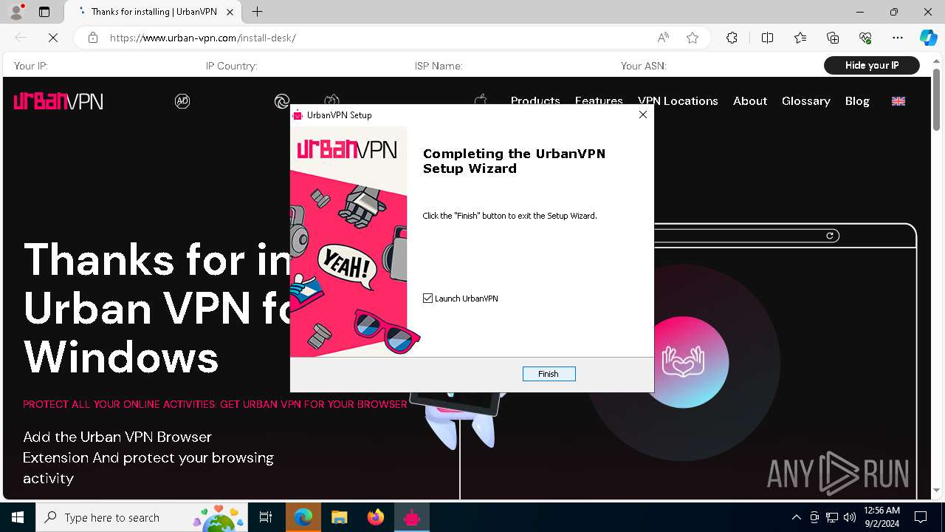Select the UrbanVPN setup taskbar icon
945x532 pixels.
(412, 517)
